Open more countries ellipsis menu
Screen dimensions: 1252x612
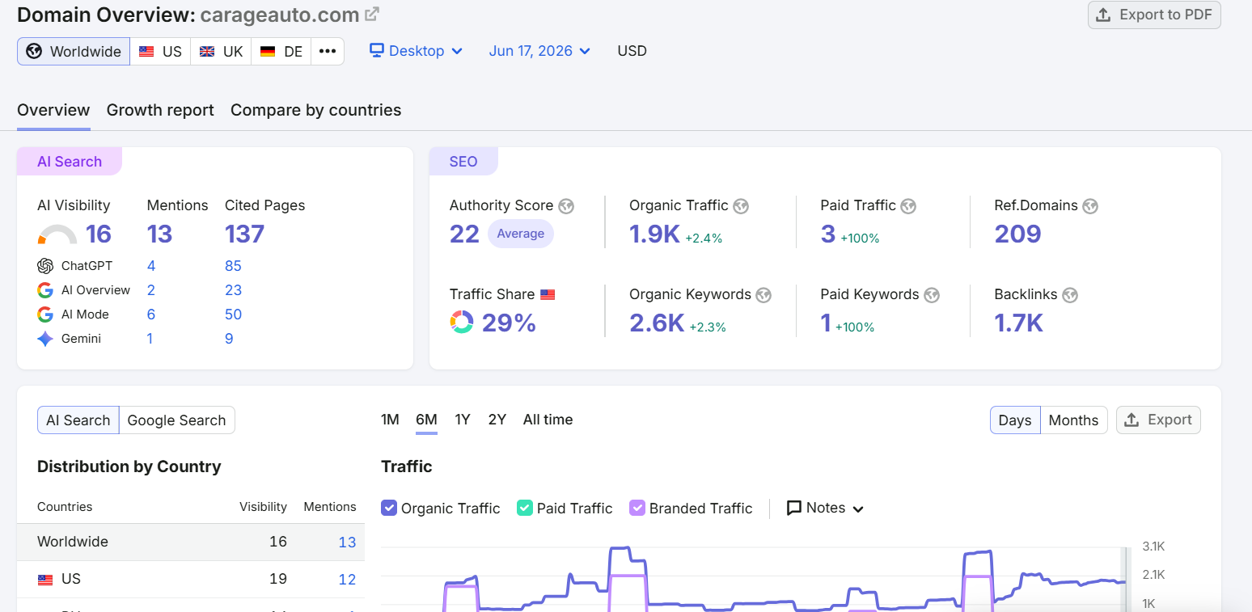[327, 51]
